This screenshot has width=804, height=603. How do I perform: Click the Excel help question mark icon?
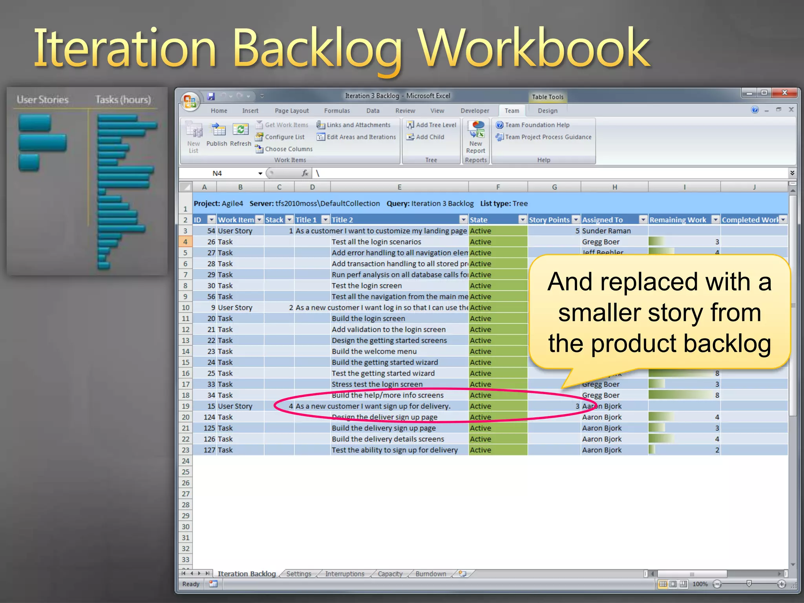coord(755,110)
